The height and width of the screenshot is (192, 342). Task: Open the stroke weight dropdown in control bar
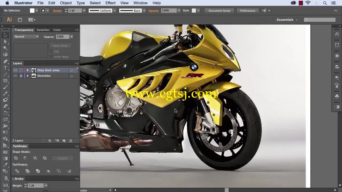(x=84, y=10)
